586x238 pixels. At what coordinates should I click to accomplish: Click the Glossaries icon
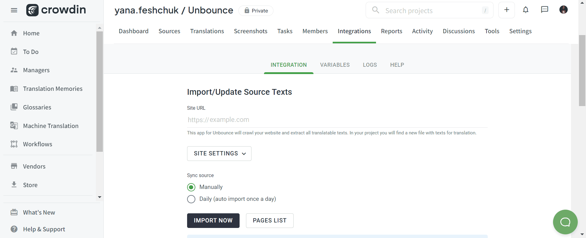point(14,107)
